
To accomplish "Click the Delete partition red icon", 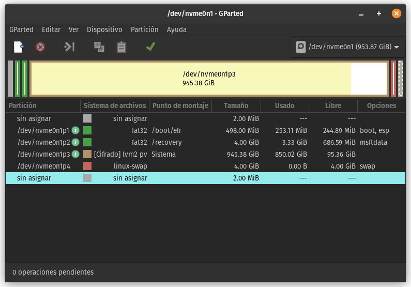I will tap(40, 47).
